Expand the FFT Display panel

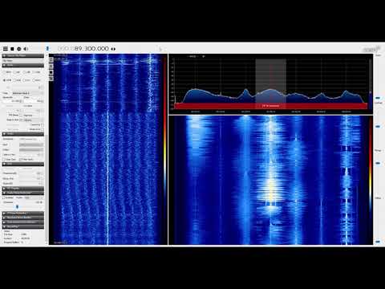[x=23, y=189]
